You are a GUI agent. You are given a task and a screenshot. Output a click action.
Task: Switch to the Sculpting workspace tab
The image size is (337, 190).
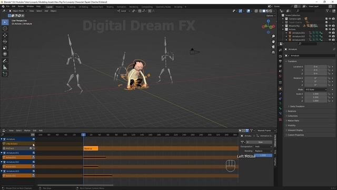click(72, 7)
